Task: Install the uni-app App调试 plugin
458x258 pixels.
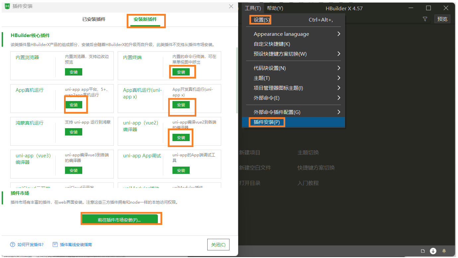Action: click(181, 170)
